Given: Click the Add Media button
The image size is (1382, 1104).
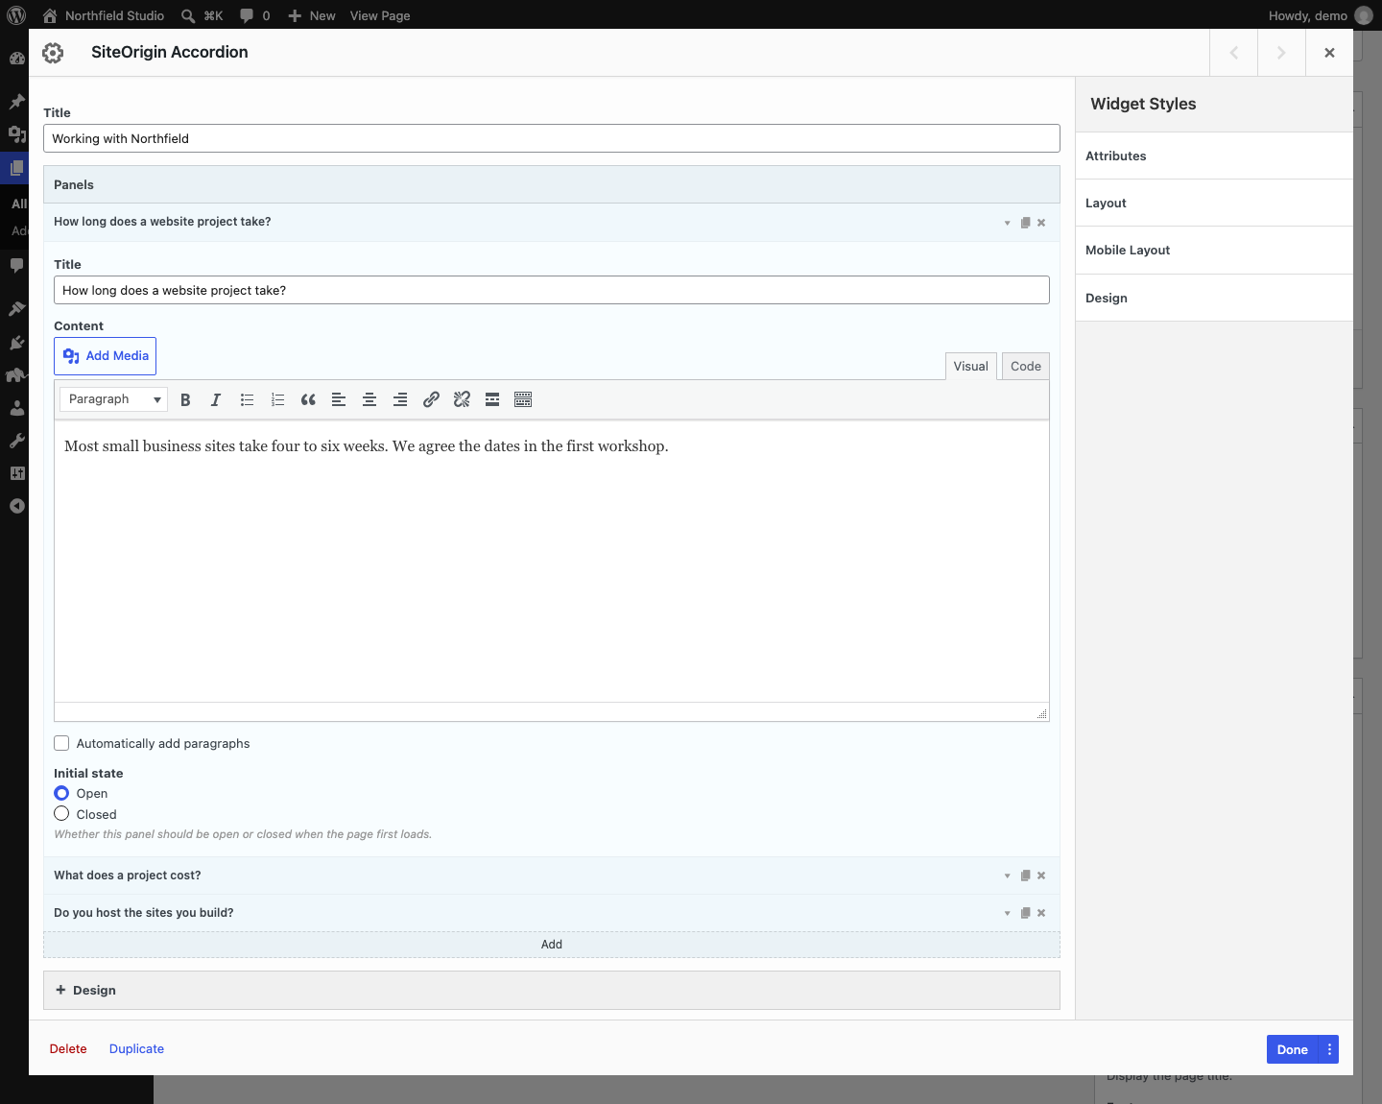Looking at the screenshot, I should pos(106,356).
